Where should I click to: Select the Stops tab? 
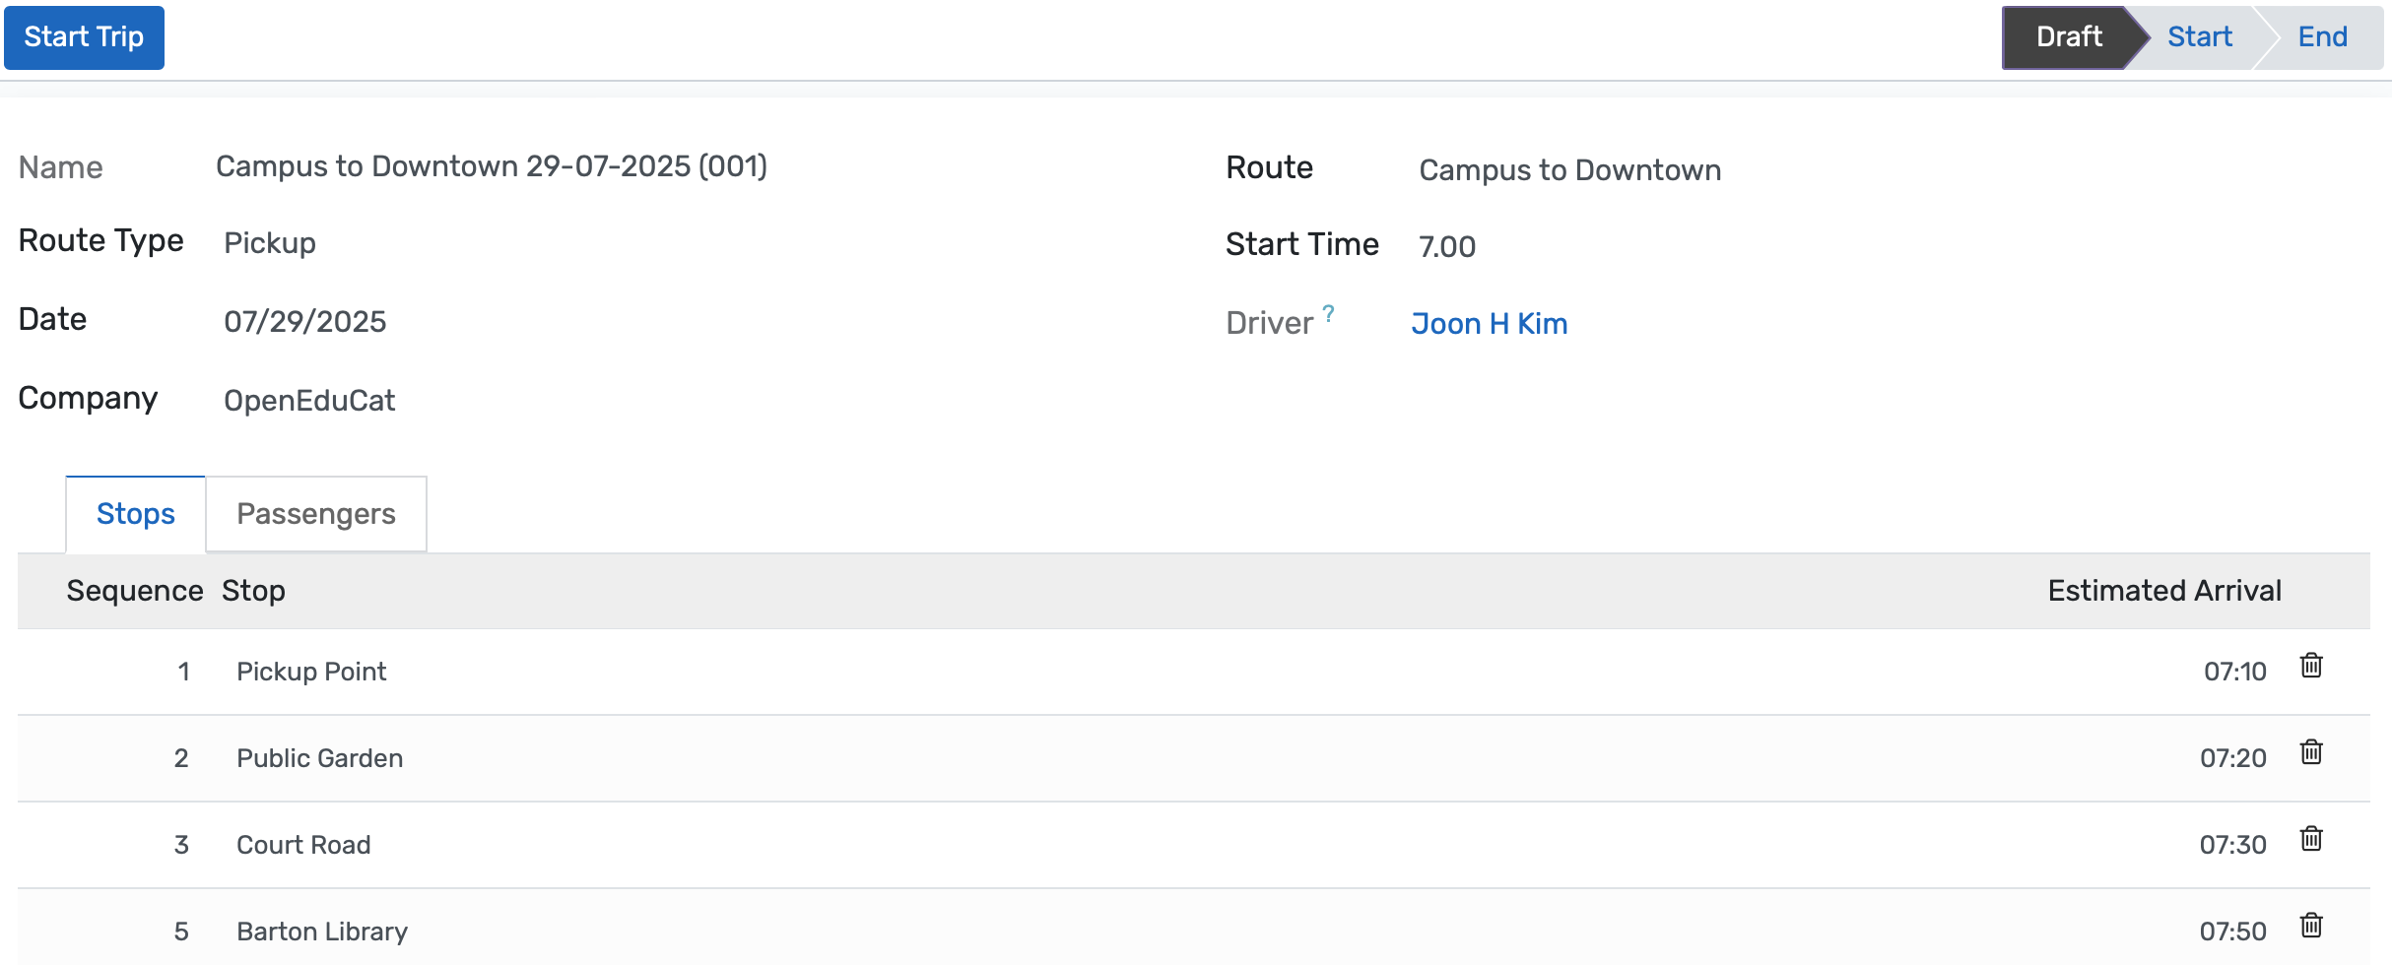click(134, 513)
